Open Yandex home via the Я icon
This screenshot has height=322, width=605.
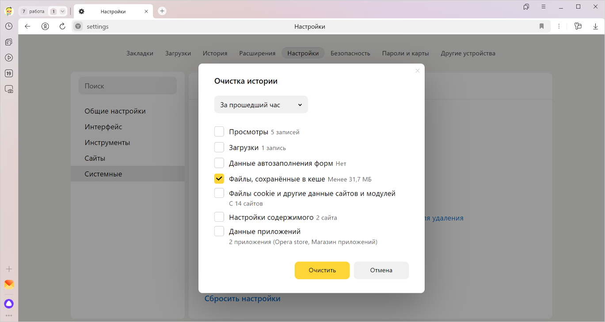(45, 27)
